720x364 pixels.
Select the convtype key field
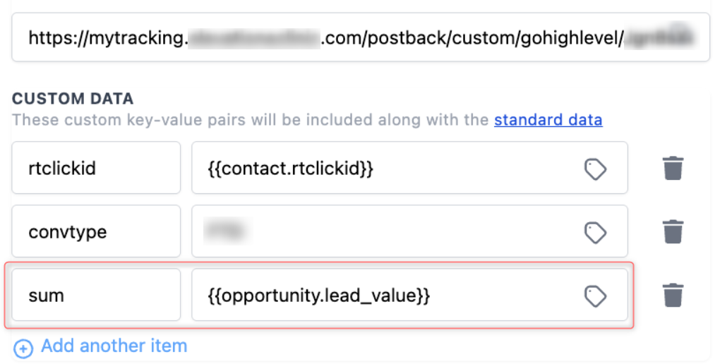[x=96, y=231]
